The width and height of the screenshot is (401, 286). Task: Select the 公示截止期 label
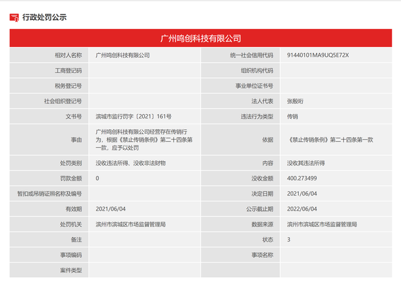(x=259, y=209)
